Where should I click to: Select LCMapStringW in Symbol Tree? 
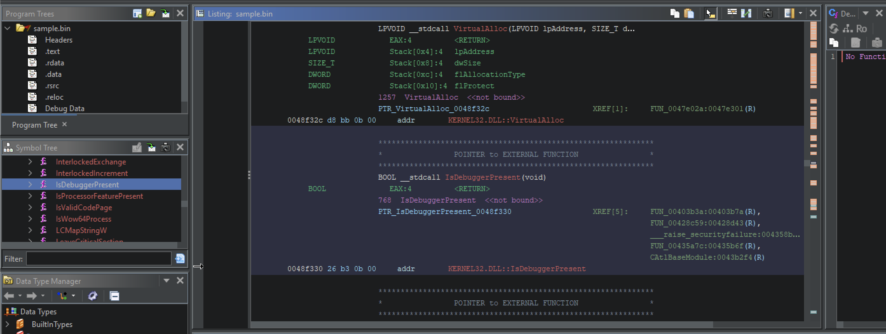point(81,230)
